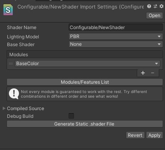Open the gear settings menu

[x=162, y=6]
